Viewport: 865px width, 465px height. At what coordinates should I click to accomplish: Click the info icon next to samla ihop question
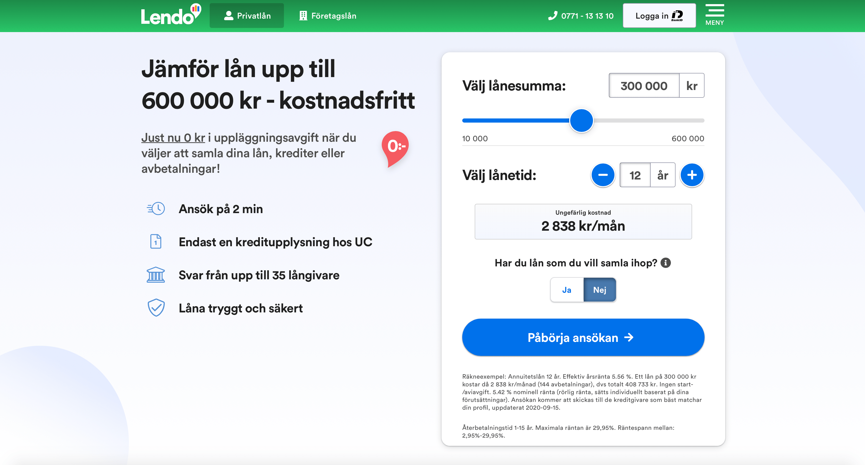(665, 263)
